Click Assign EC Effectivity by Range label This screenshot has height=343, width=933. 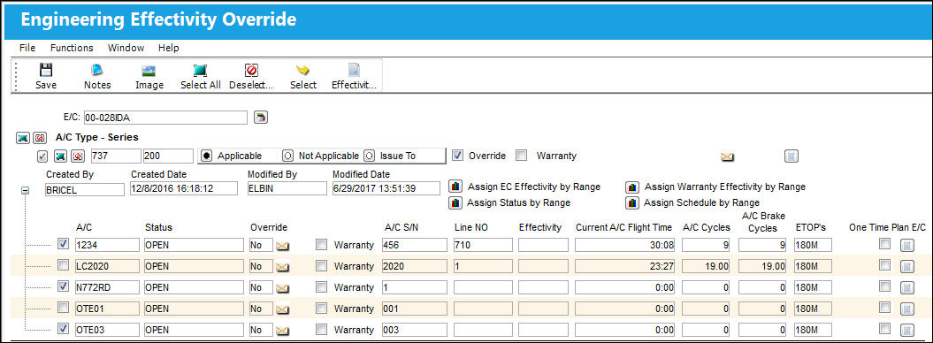click(534, 187)
